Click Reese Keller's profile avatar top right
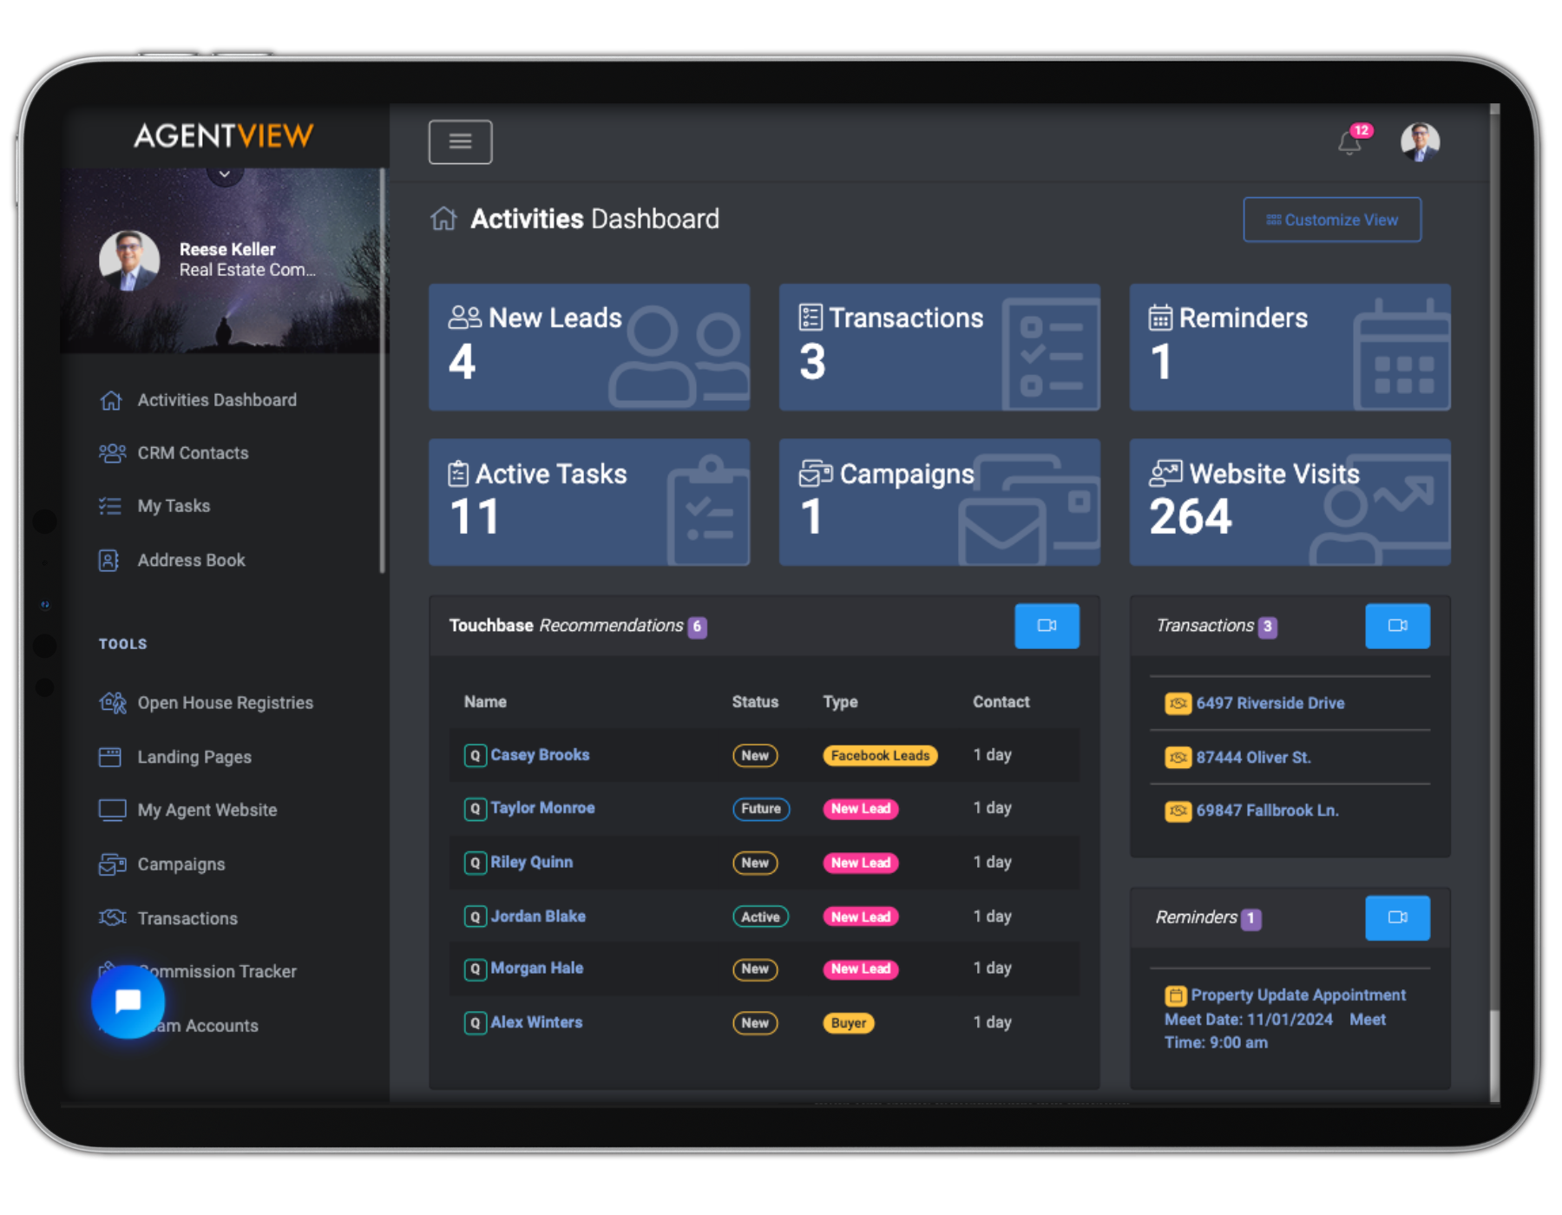 pyautogui.click(x=1420, y=142)
